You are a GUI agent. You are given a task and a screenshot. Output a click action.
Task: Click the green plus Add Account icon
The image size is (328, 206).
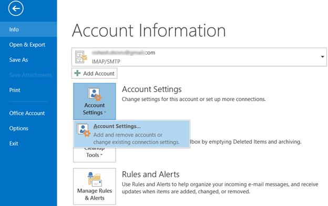coord(77,73)
